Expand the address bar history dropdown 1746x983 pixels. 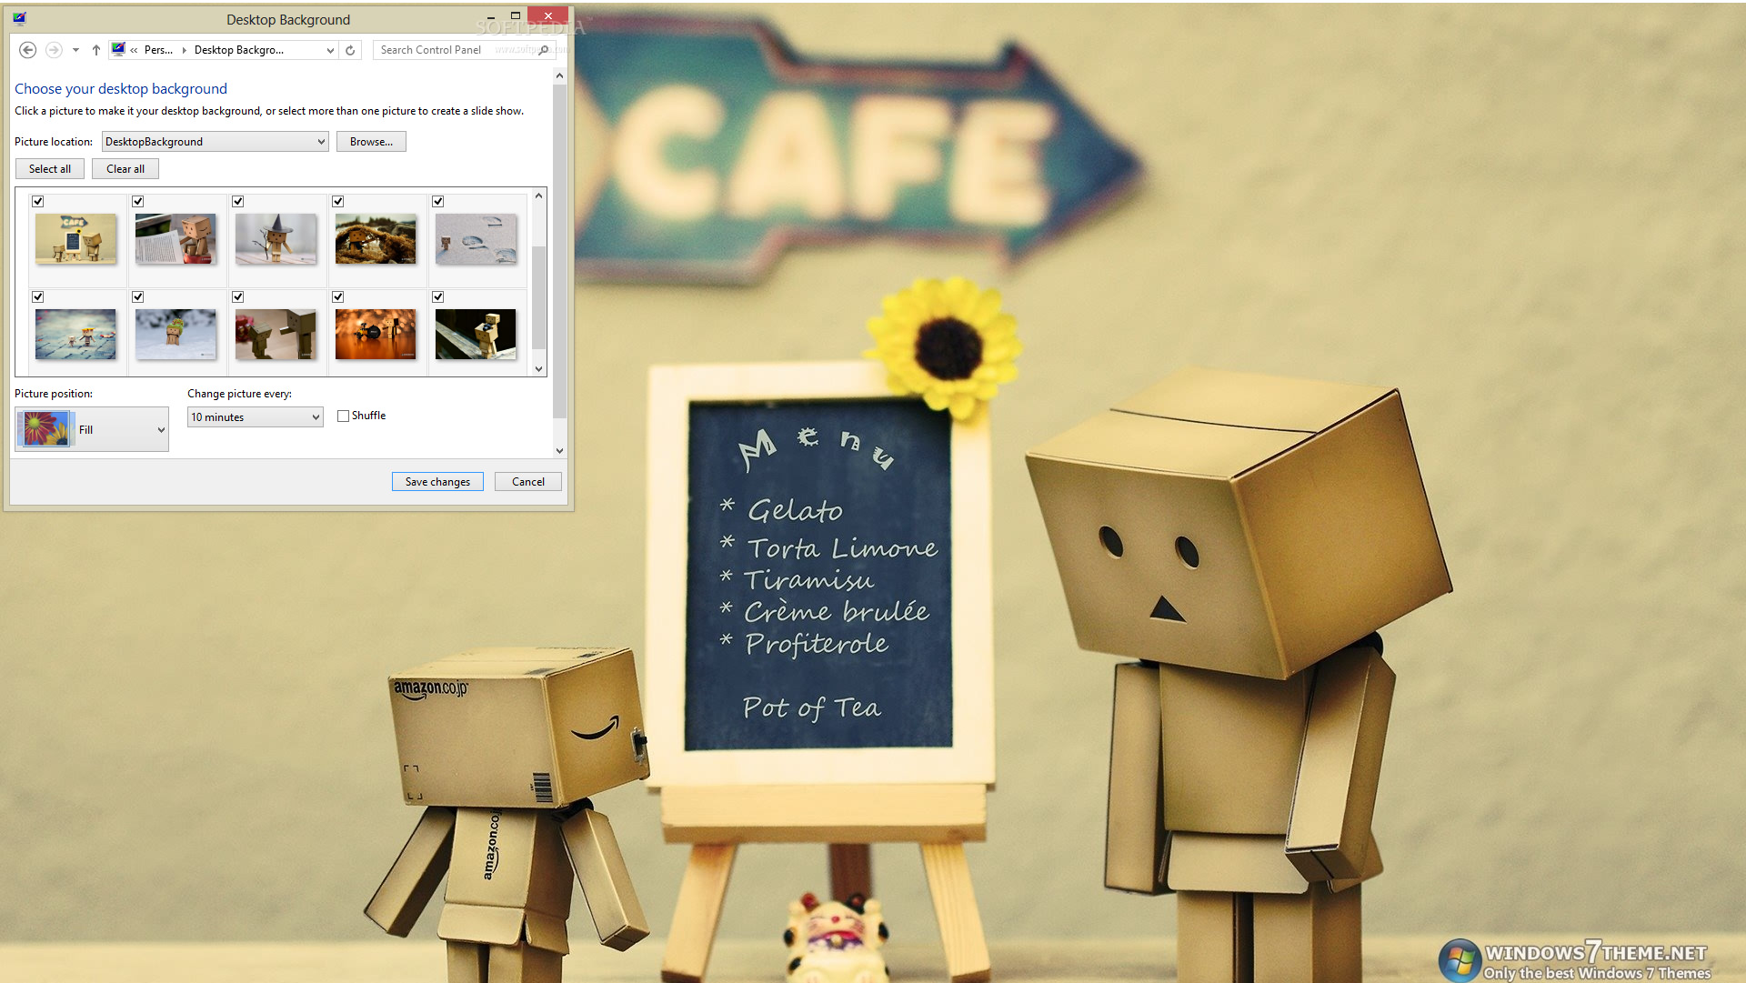(330, 51)
